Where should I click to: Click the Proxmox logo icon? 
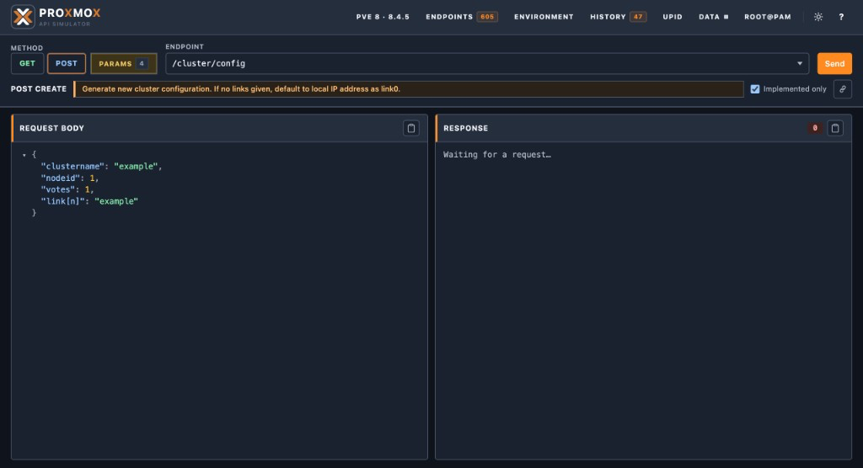pos(23,17)
